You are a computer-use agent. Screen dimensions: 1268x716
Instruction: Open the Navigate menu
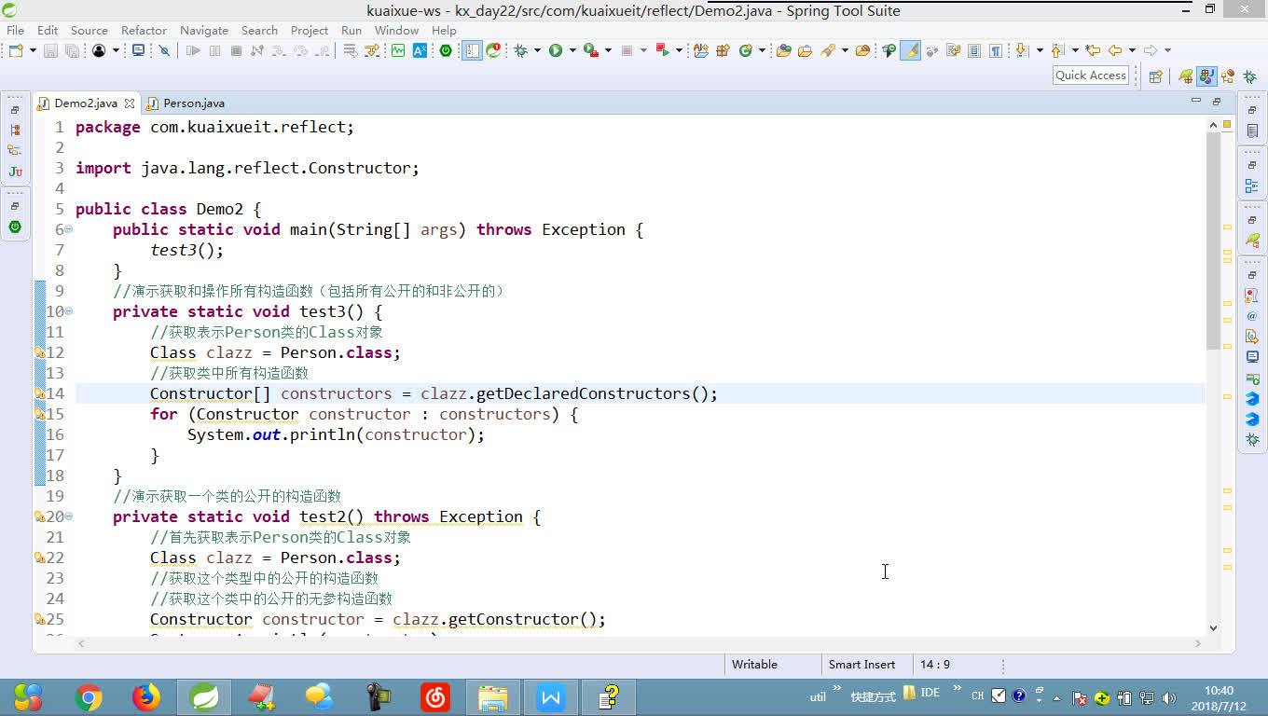pos(203,30)
